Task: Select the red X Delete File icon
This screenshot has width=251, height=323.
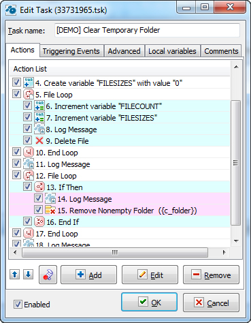Action: (x=39, y=141)
